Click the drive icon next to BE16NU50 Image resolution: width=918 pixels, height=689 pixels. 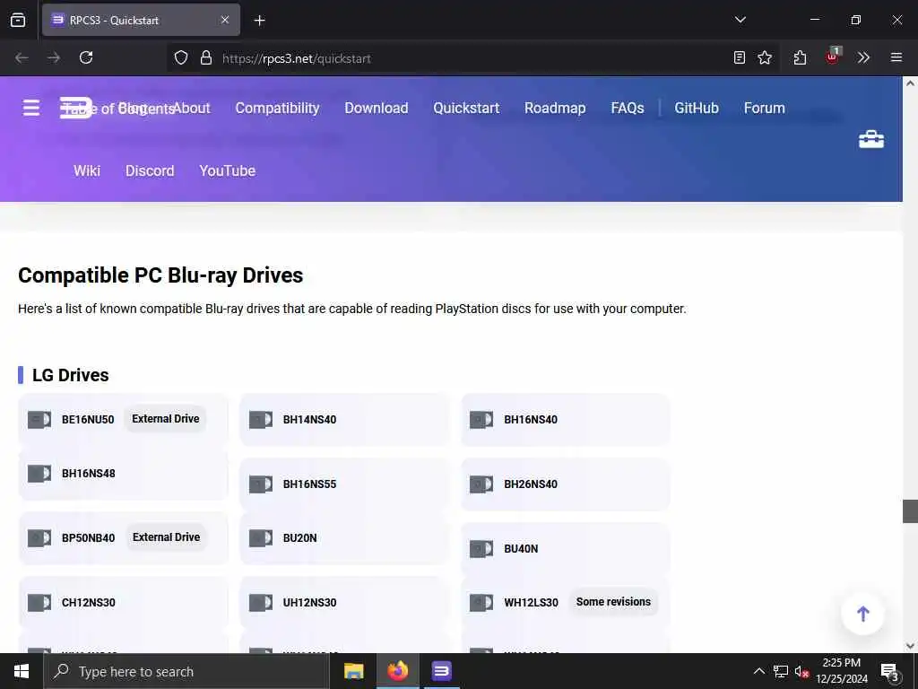click(39, 420)
